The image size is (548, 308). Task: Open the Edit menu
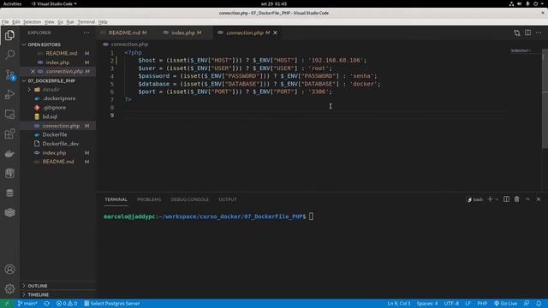coord(16,21)
